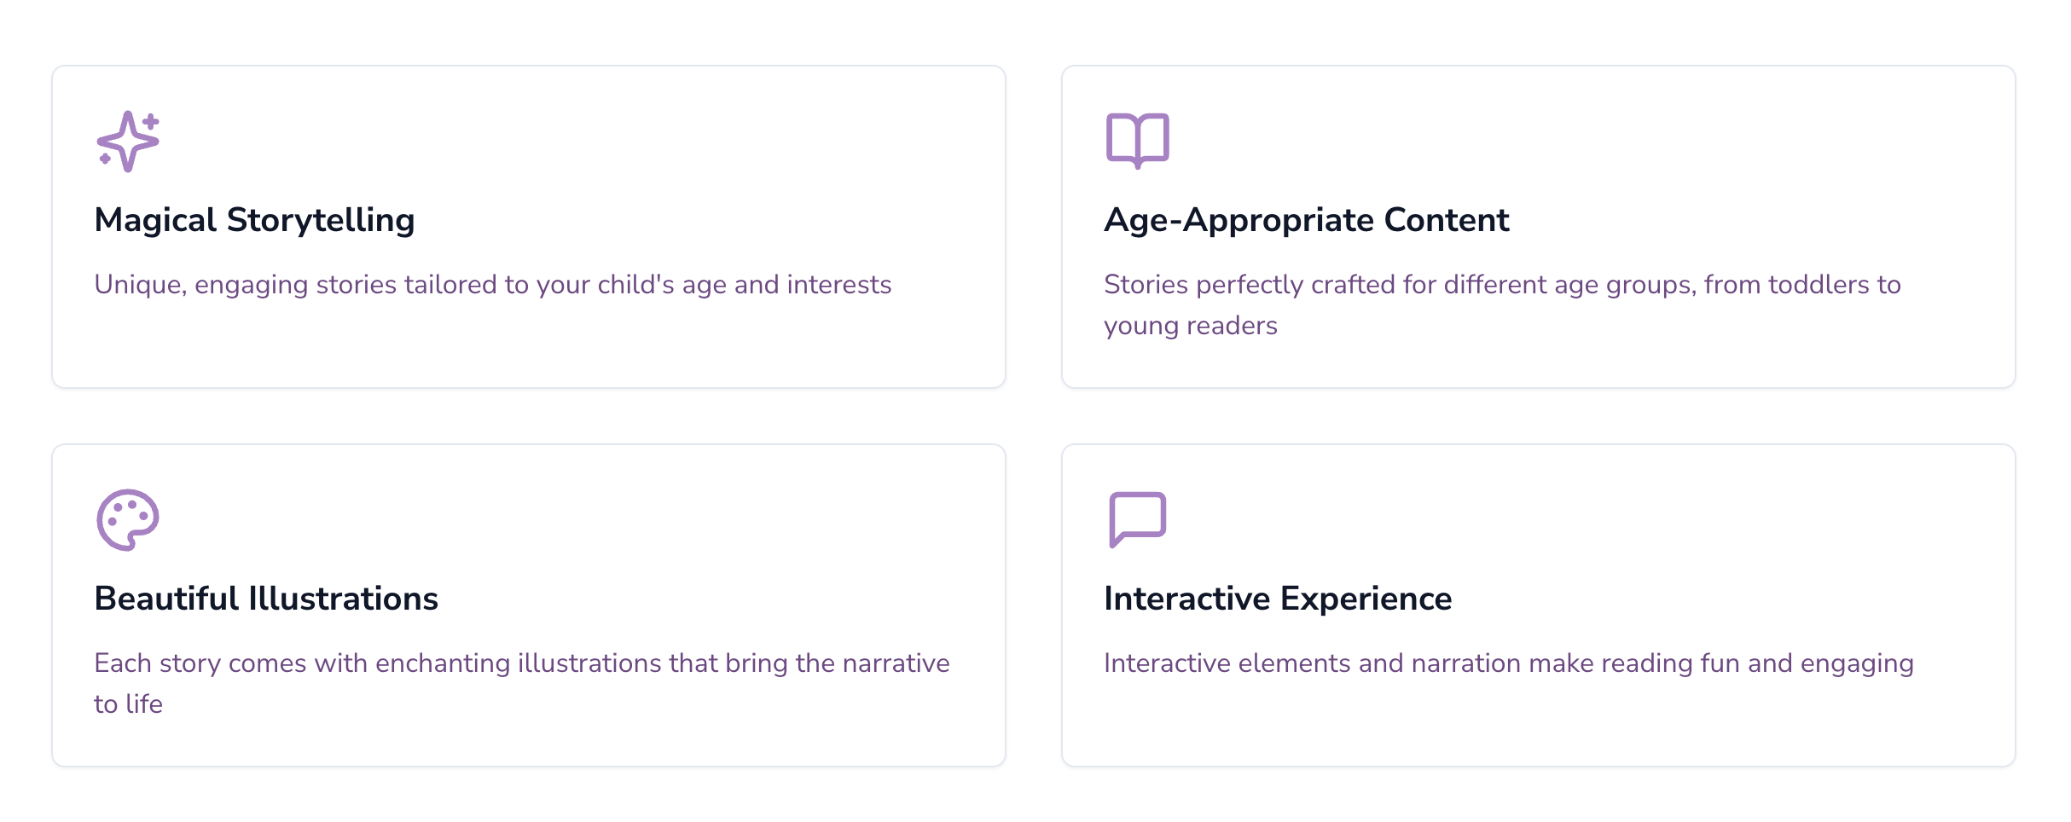Viewport: 2071px width, 822px height.
Task: Click the 'Each story comes with' description
Action: [x=522, y=684]
